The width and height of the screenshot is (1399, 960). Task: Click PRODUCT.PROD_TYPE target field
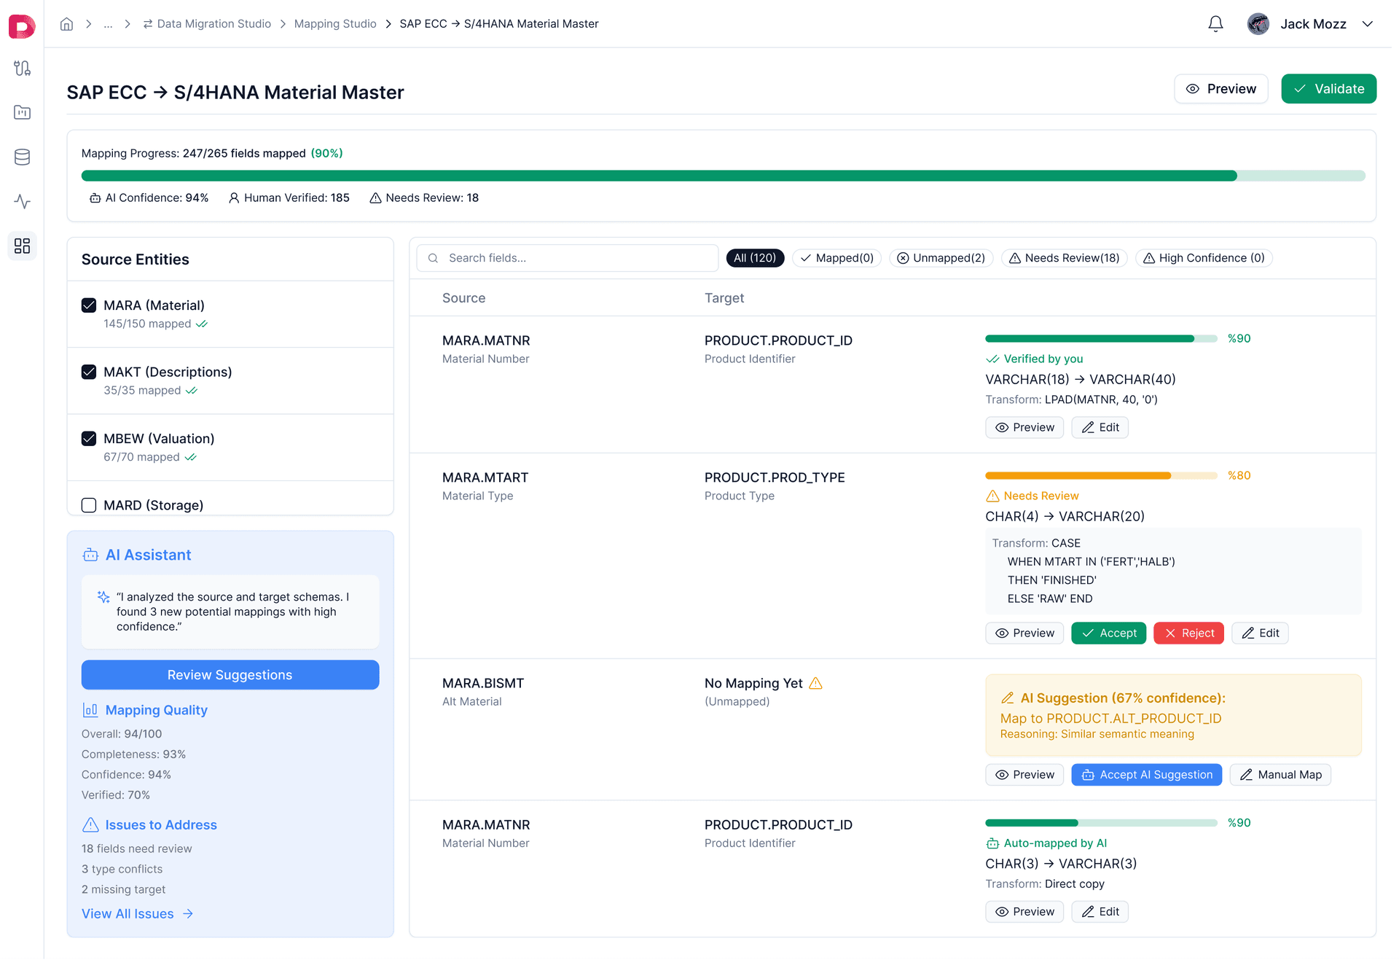tap(775, 478)
